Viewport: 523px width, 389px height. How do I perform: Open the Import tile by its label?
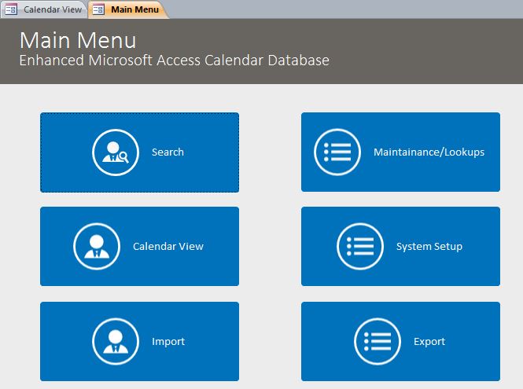coord(168,341)
